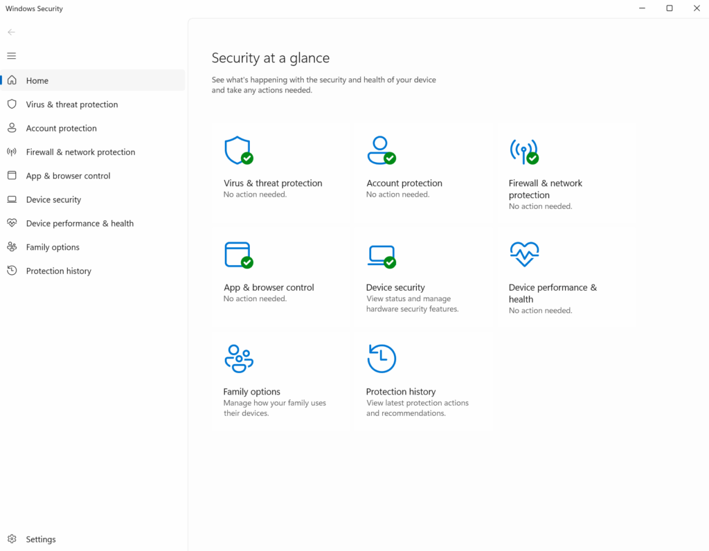Open Protection history in the sidebar
709x551 pixels.
point(59,271)
